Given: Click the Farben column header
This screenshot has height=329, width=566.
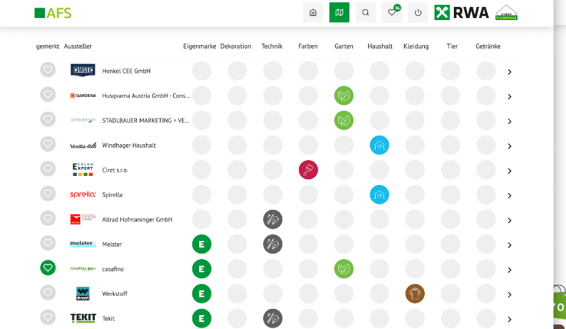Looking at the screenshot, I should [x=308, y=46].
